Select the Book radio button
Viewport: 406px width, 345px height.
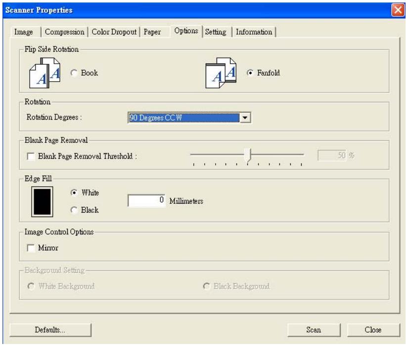pyautogui.click(x=74, y=73)
